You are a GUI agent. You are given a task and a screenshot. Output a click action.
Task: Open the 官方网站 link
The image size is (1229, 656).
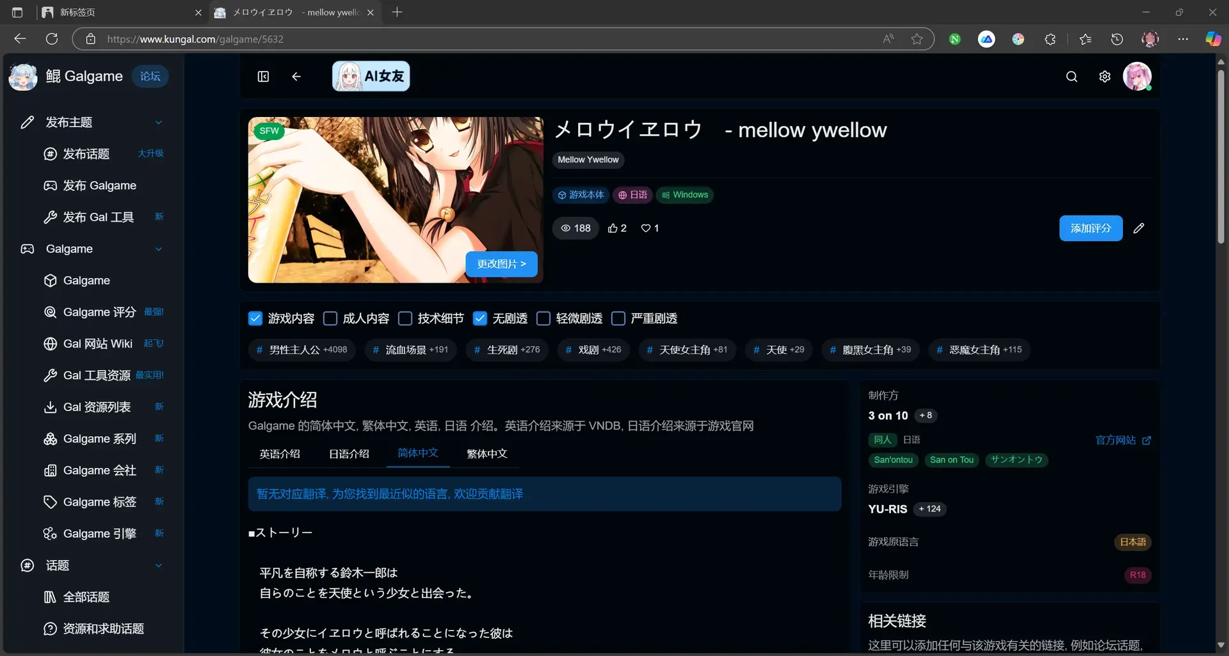(x=1123, y=441)
